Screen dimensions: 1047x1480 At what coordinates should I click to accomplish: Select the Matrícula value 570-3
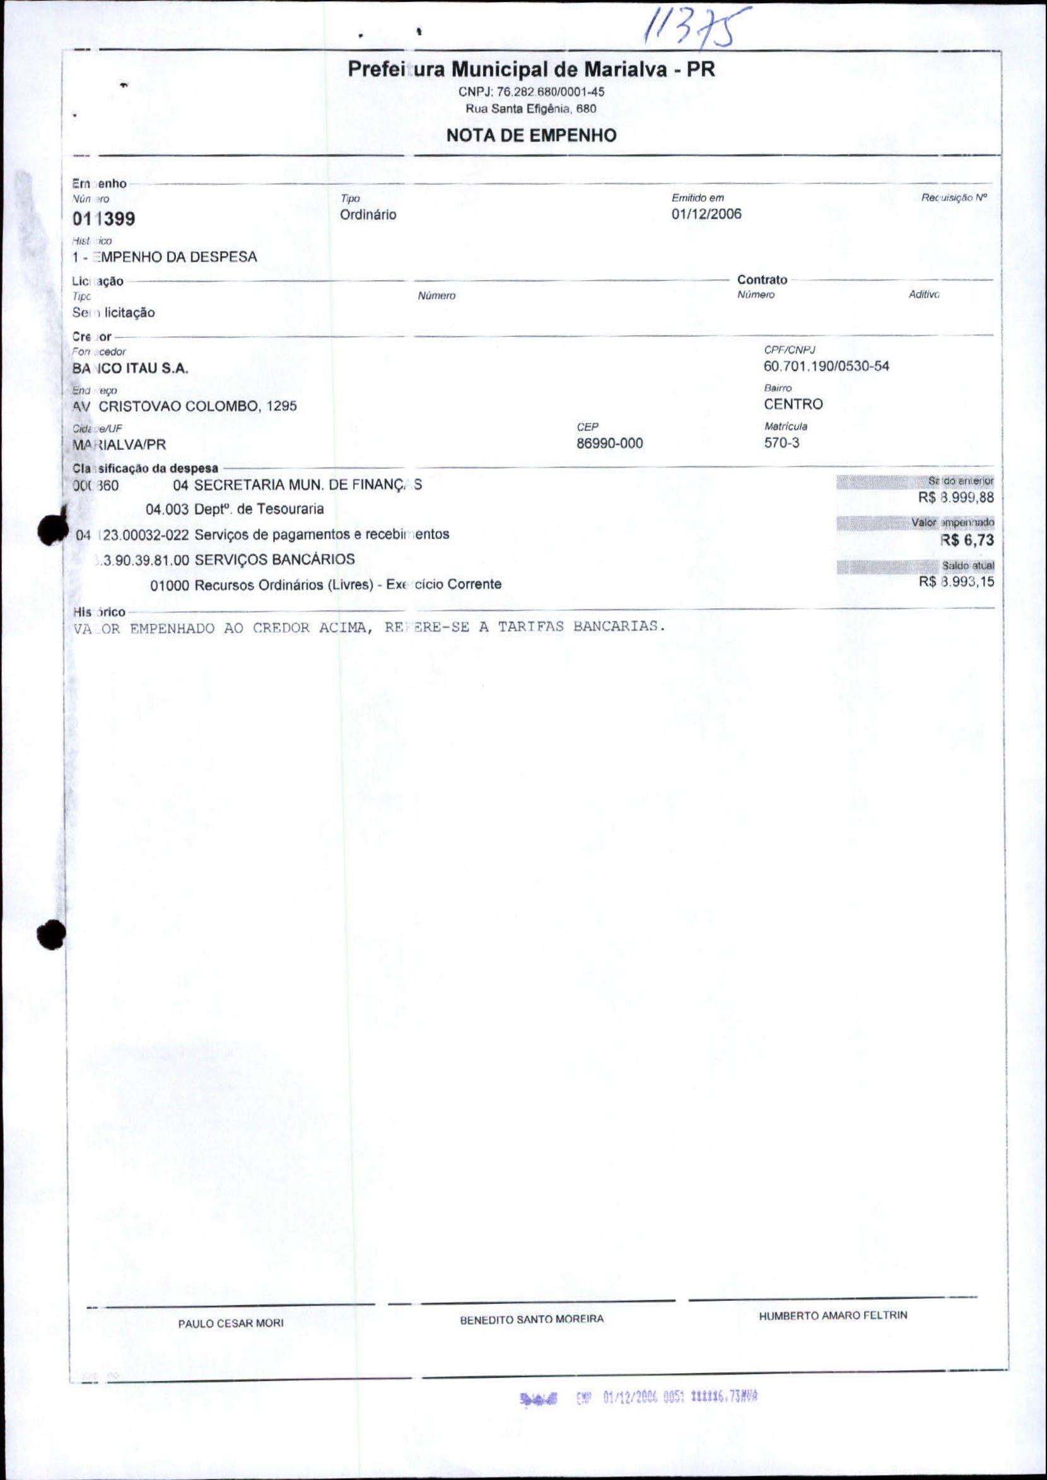(781, 442)
